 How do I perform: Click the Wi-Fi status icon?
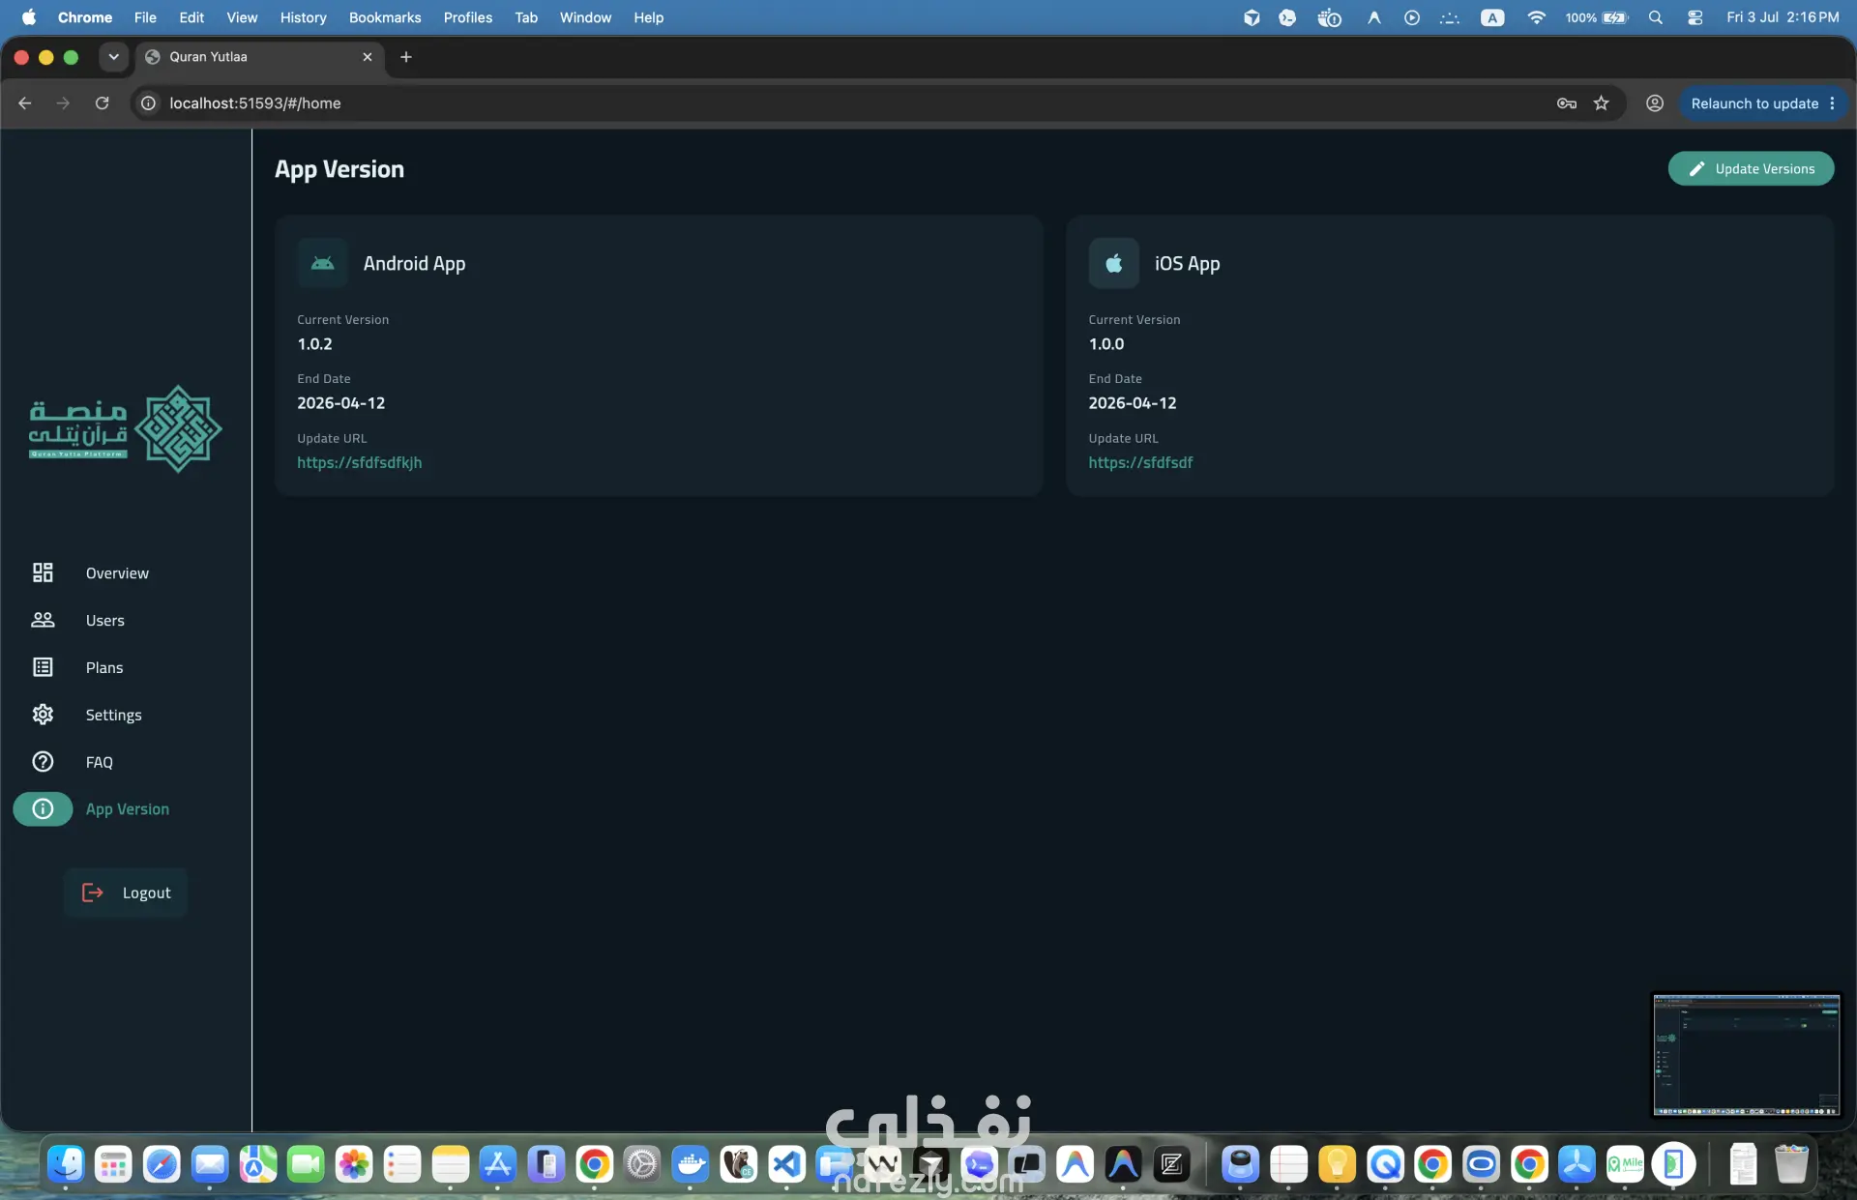[1536, 17]
